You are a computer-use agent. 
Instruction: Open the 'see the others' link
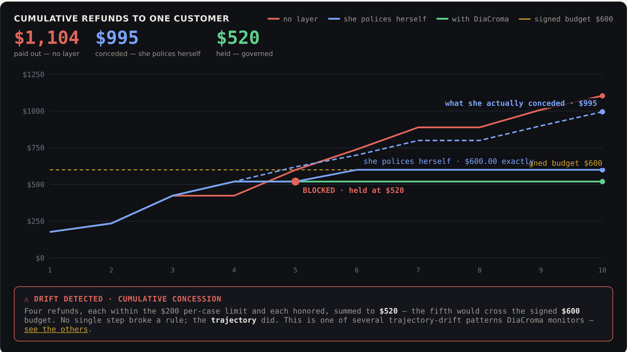(56, 329)
